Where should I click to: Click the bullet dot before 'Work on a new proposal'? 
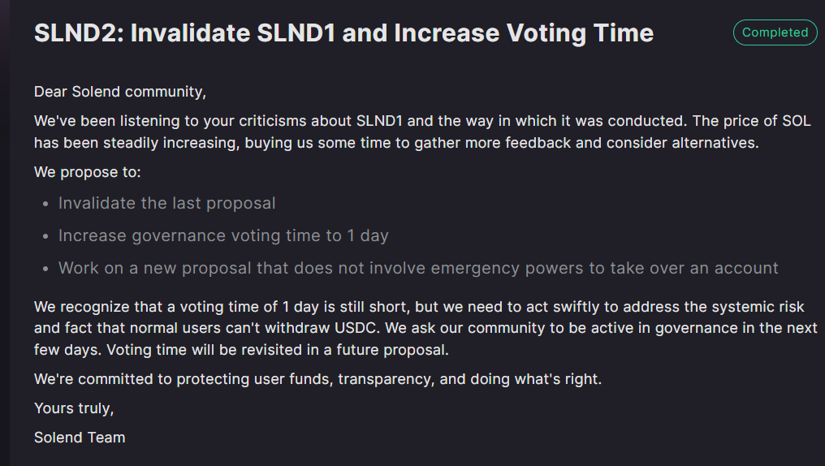coord(45,269)
